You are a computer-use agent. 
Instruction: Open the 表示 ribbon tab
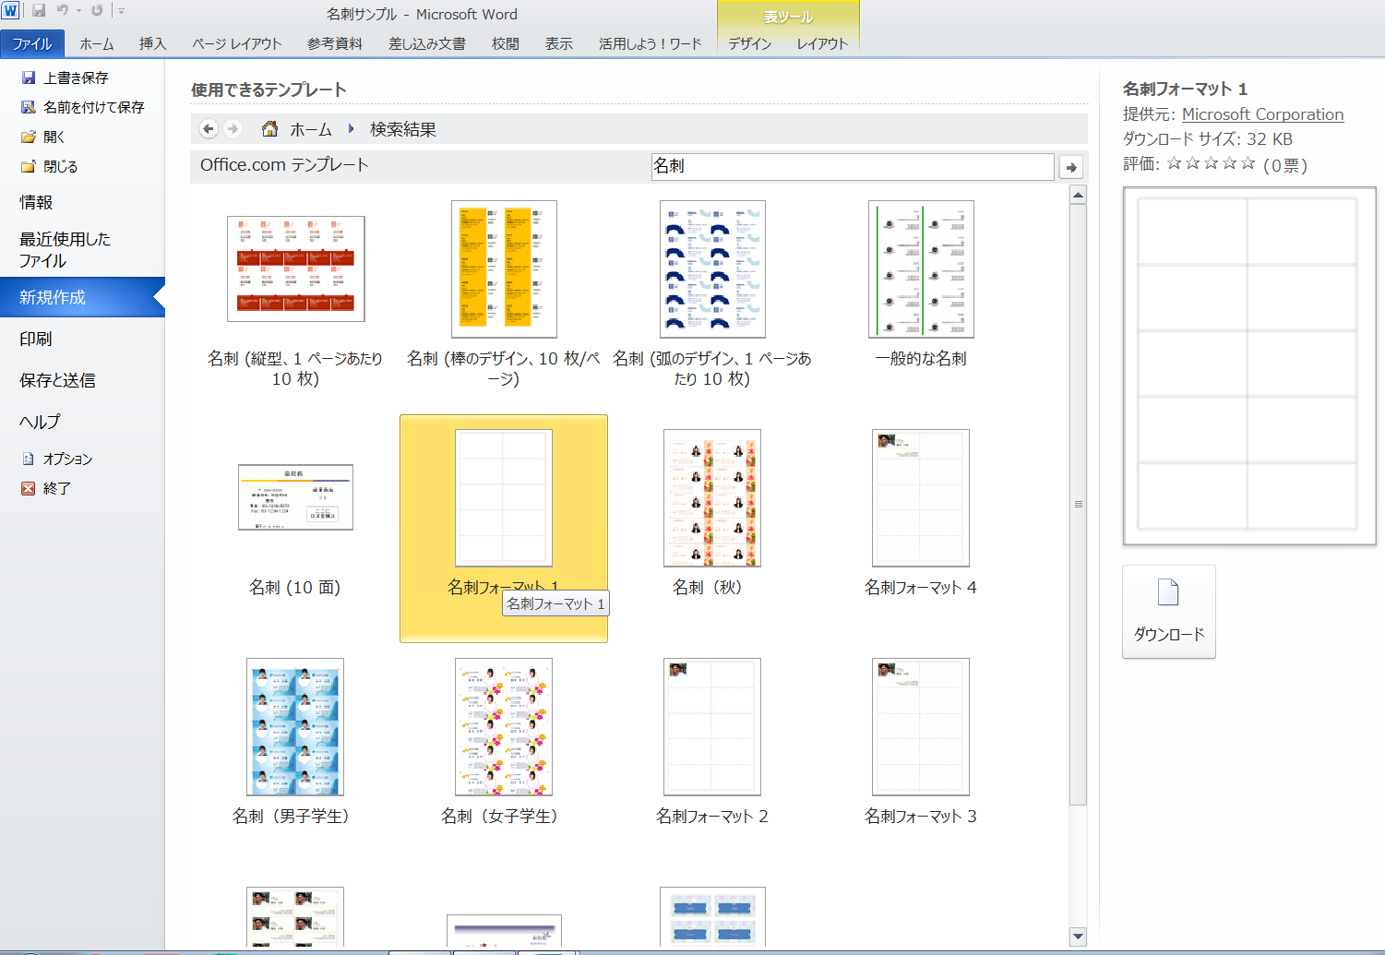click(559, 43)
